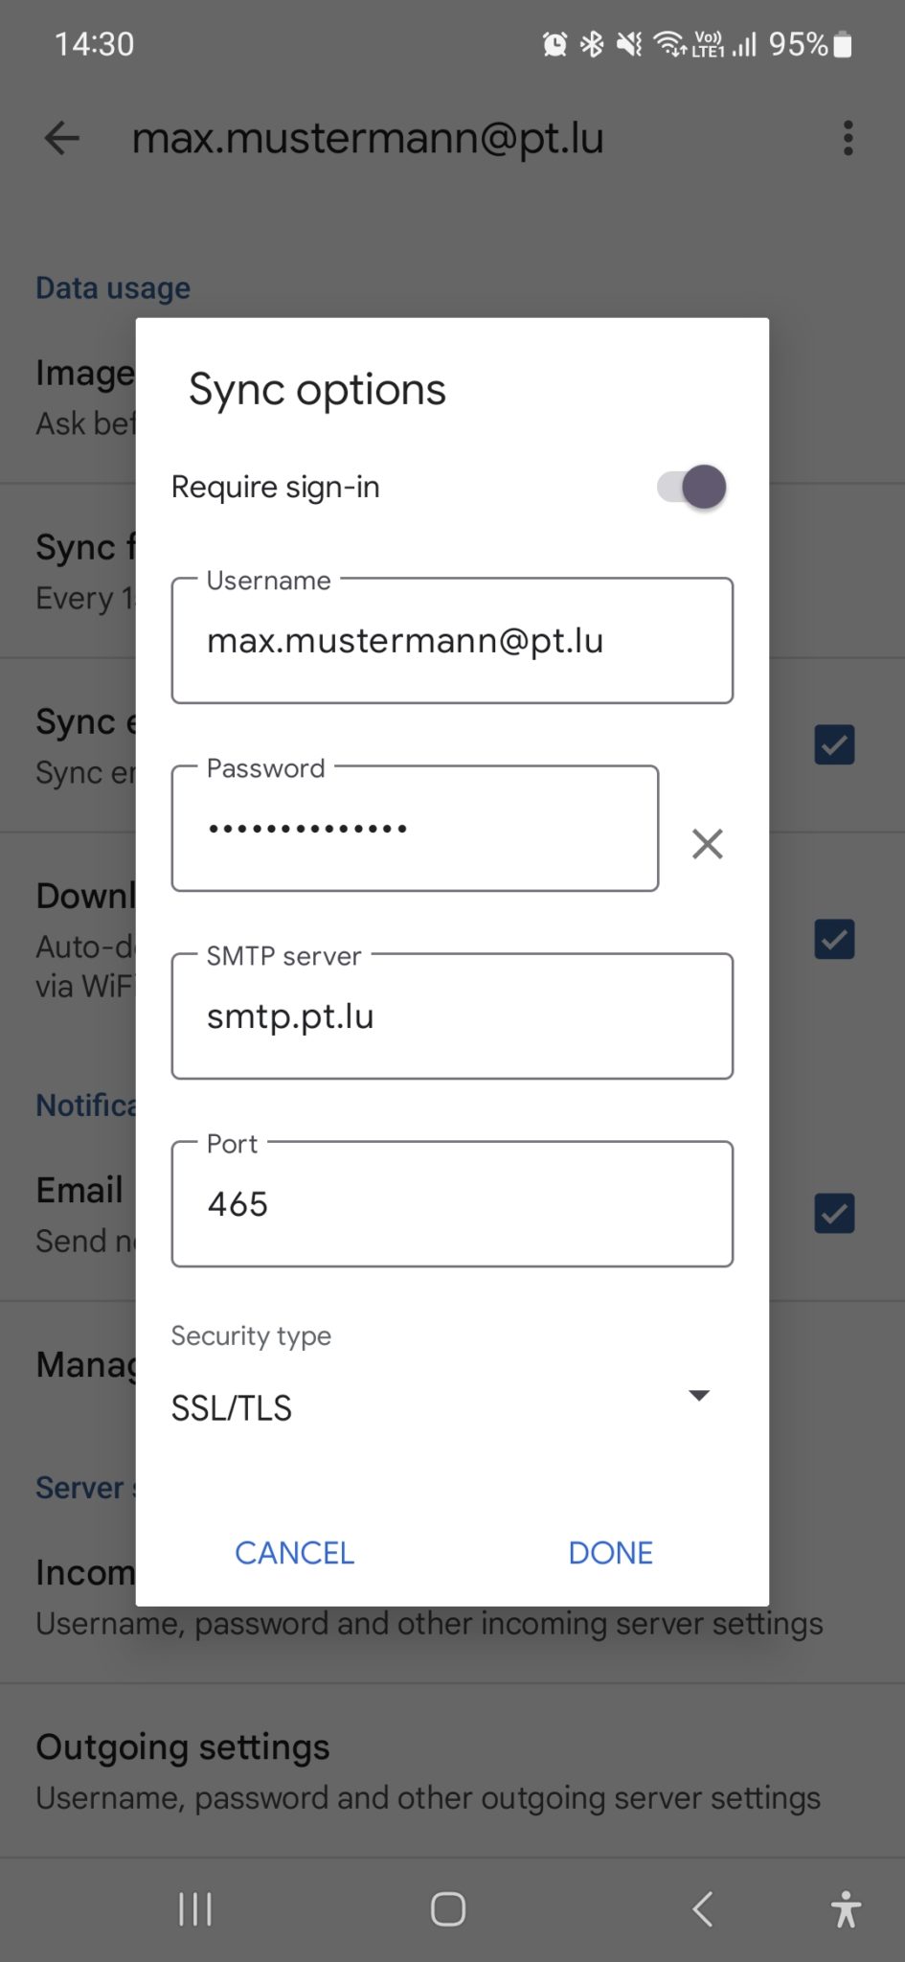Tap the back arrow in the top bar
The height and width of the screenshot is (1962, 905).
pyautogui.click(x=60, y=138)
